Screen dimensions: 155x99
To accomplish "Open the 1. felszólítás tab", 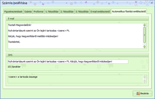I will [52, 12].
